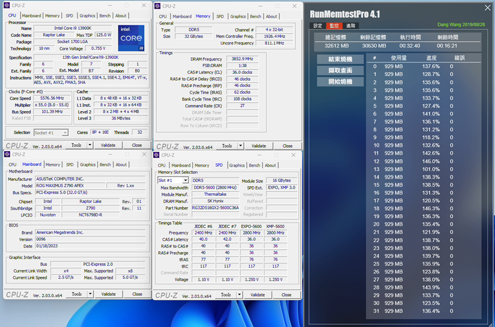
Task: Click RunMemtestPro row 13 progress 101.0%
Action: tap(431, 169)
